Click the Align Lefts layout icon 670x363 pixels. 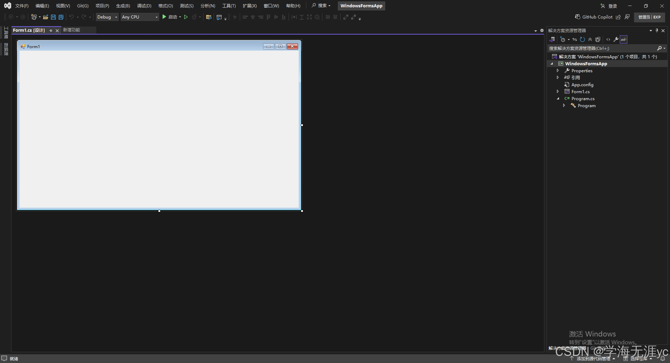[x=245, y=17]
